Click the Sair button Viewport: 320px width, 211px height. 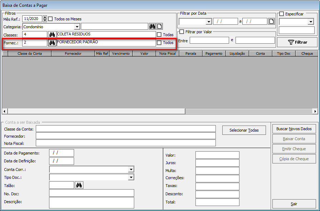tap(294, 204)
